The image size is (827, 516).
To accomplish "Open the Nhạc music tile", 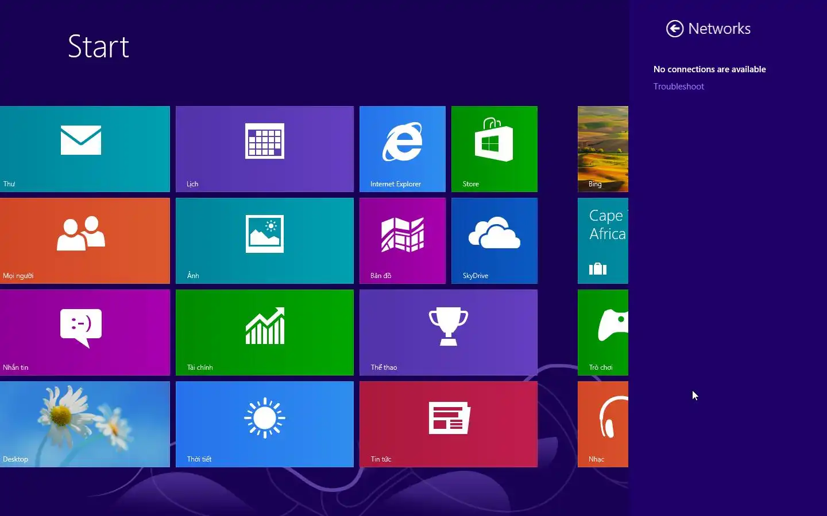I will (603, 424).
